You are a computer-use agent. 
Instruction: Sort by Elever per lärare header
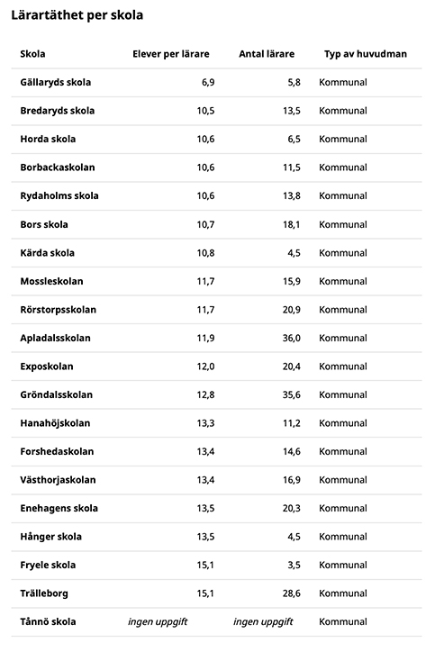point(171,54)
